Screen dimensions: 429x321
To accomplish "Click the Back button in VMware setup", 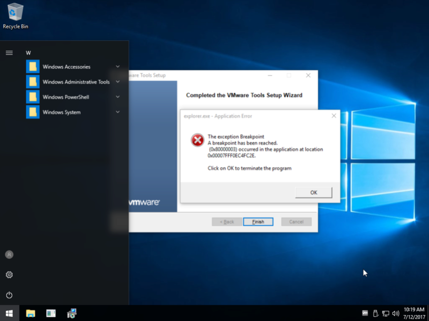I will pos(227,222).
